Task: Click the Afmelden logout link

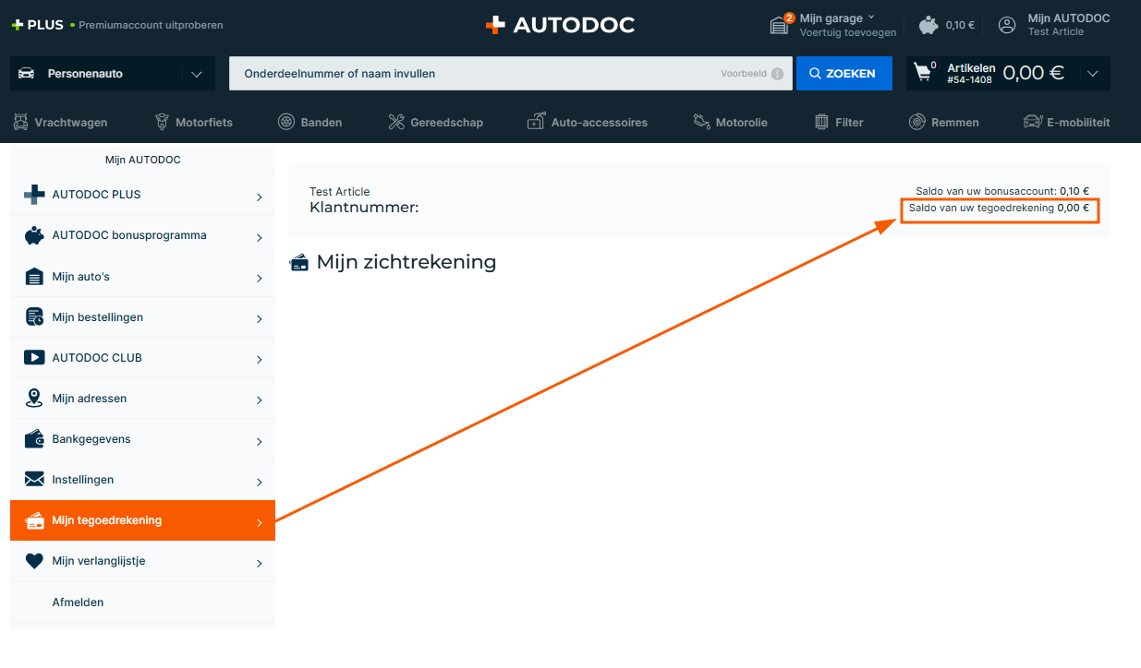Action: (78, 602)
